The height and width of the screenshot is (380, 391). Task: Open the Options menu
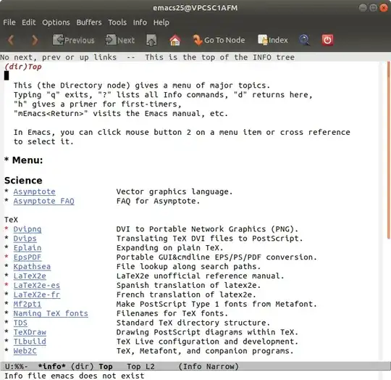56,22
